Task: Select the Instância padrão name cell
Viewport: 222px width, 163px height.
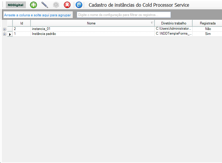Action: pos(93,34)
